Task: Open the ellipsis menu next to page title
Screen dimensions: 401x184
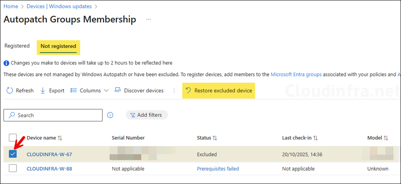Action: tap(148, 20)
